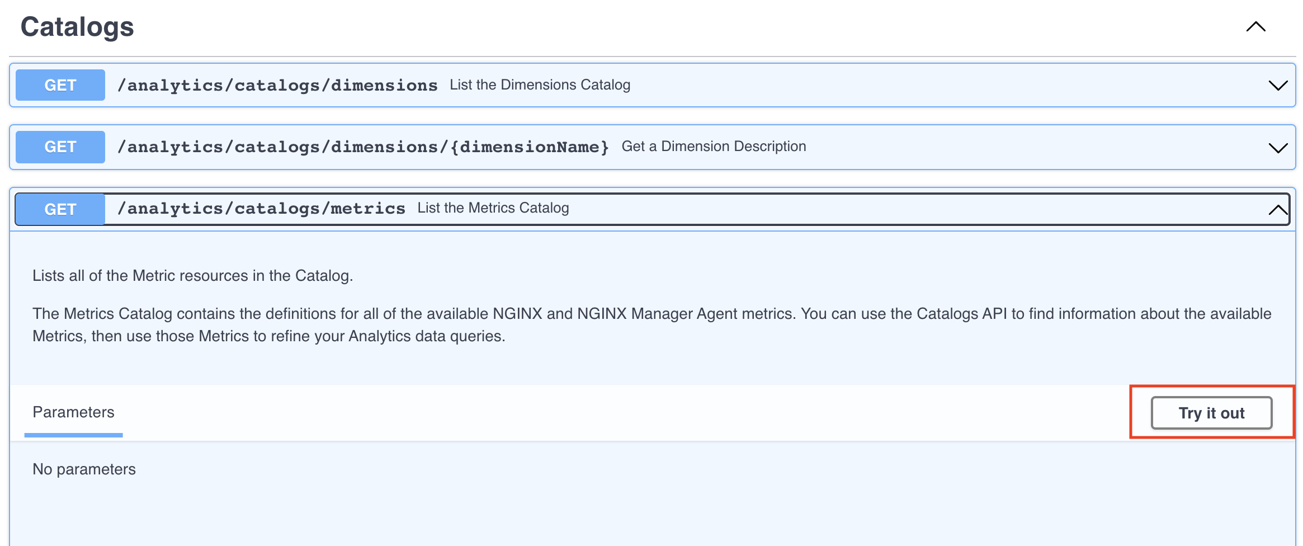Click the Catalogs section heading

(x=77, y=27)
